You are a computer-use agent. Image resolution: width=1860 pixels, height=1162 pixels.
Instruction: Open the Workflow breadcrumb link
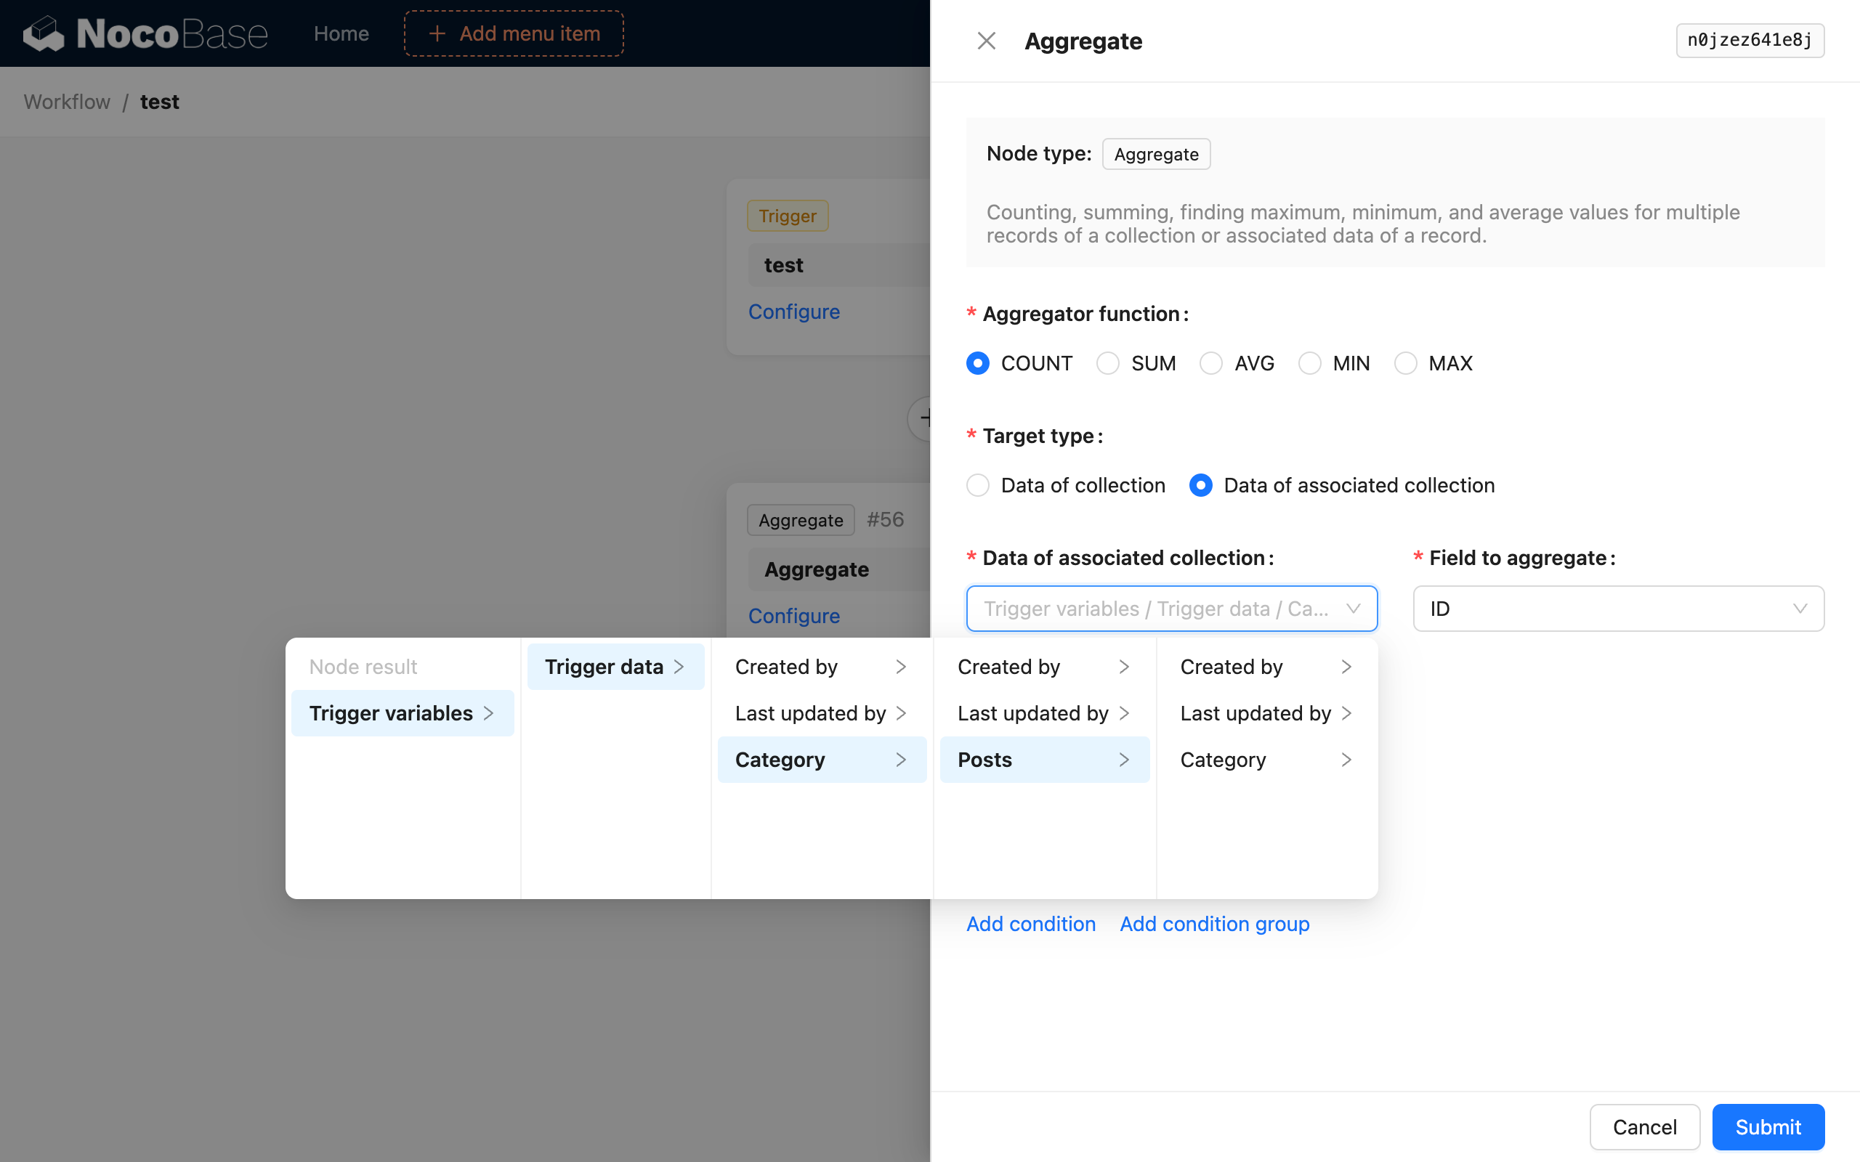pos(66,102)
